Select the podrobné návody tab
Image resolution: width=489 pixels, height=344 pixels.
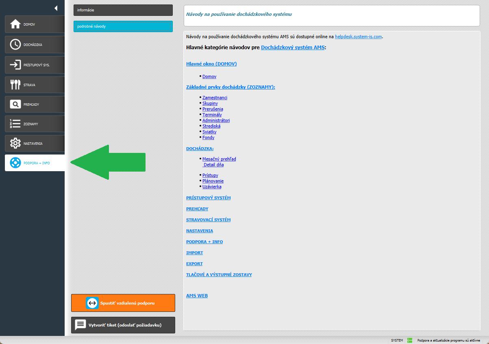point(123,26)
